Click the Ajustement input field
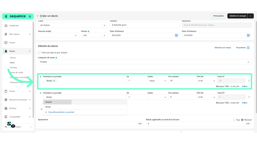The width and height of the screenshot is (257, 144). point(91,124)
